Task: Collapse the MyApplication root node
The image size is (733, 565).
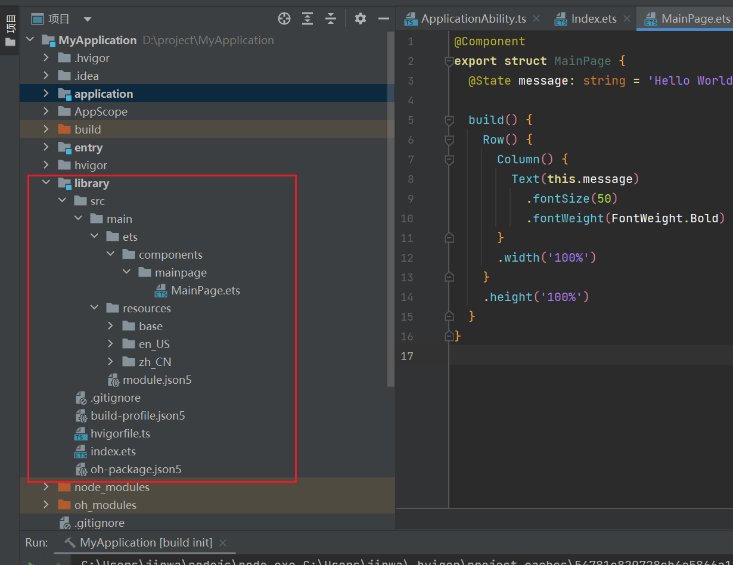Action: (x=30, y=40)
